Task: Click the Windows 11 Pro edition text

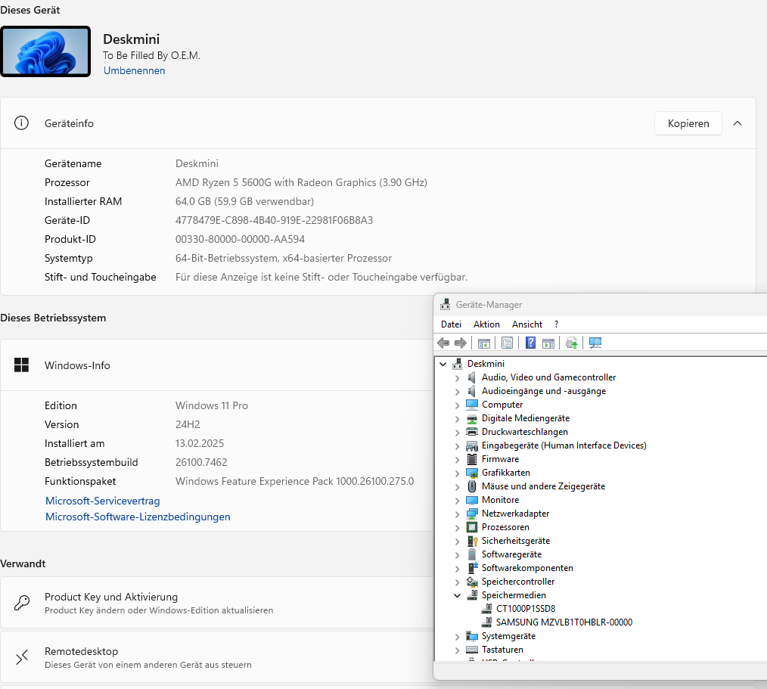Action: click(212, 405)
